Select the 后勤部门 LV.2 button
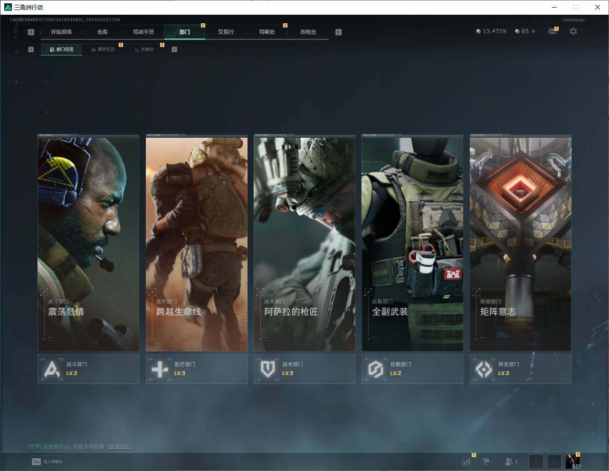609x471 pixels. click(x=412, y=369)
